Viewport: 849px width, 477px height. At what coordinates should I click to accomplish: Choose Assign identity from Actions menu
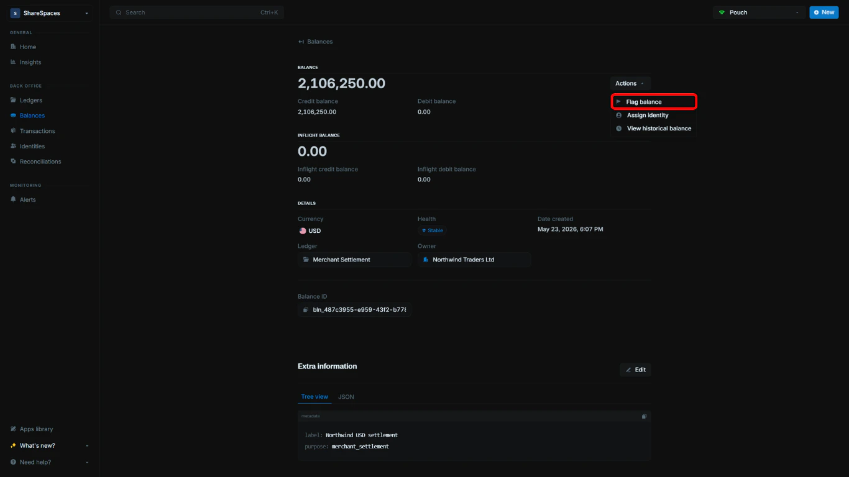coord(653,116)
